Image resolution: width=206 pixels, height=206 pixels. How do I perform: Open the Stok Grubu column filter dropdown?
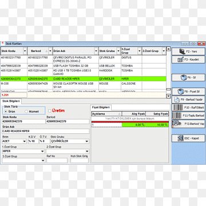click(x=118, y=51)
